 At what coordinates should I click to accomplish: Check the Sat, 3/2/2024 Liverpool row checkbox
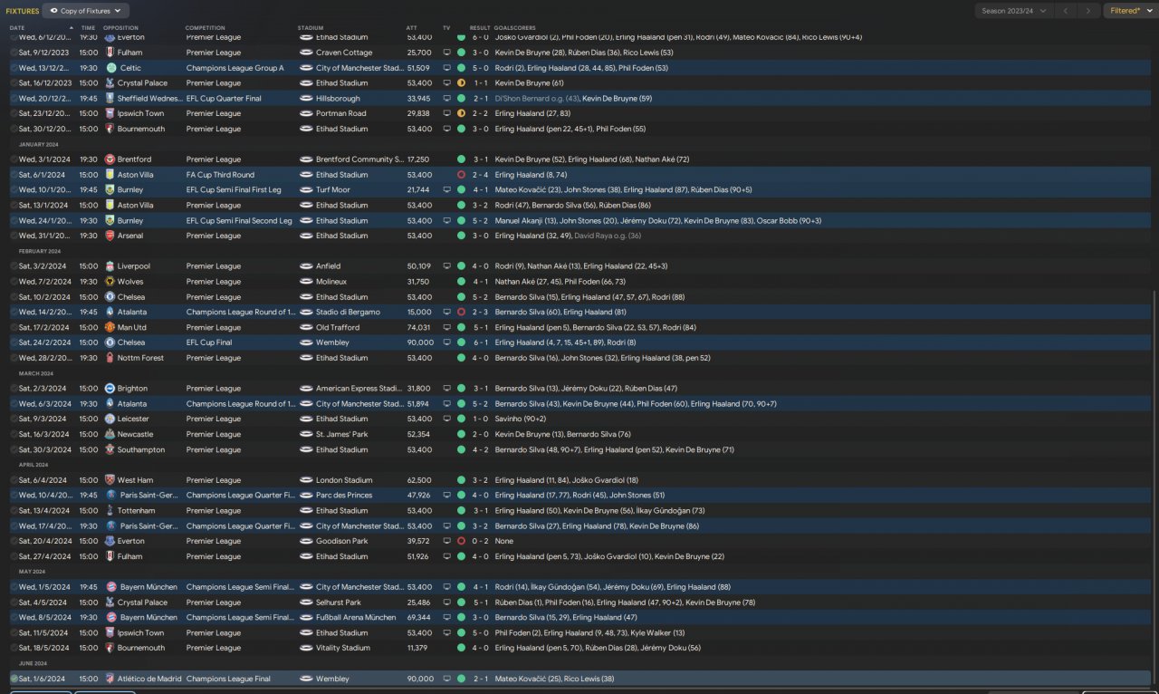(x=14, y=266)
